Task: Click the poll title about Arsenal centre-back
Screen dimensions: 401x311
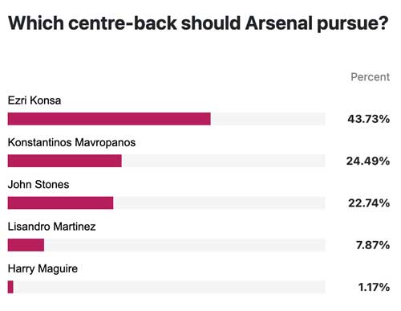Action: coord(198,23)
